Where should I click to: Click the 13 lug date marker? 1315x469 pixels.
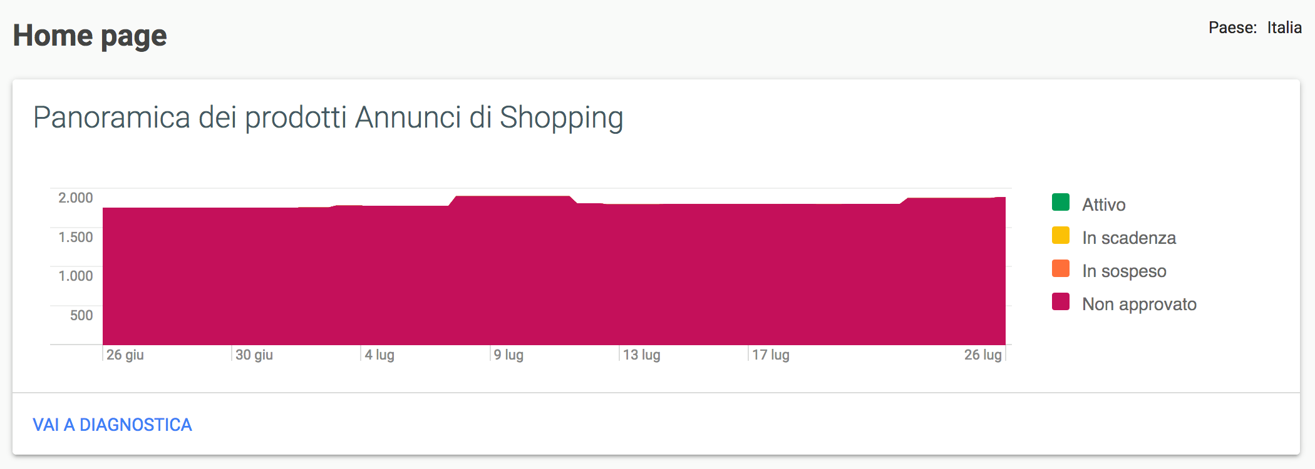641,355
